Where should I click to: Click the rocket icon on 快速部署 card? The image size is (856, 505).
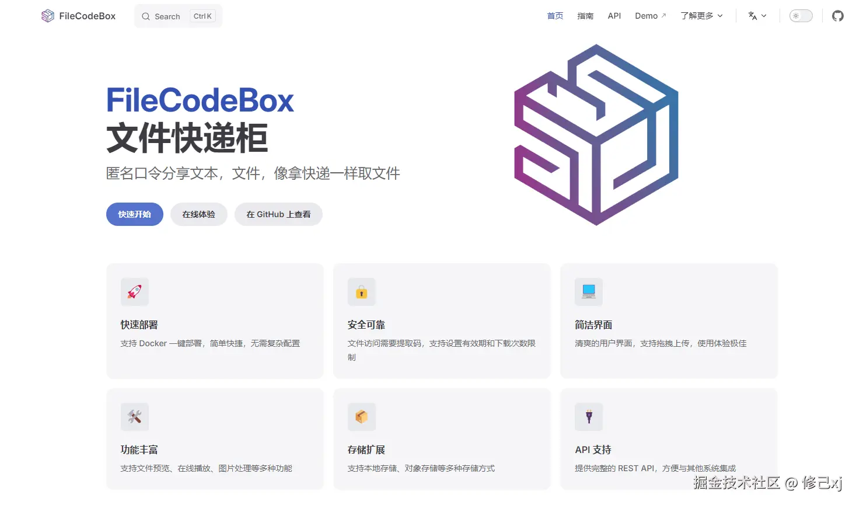pyautogui.click(x=135, y=291)
